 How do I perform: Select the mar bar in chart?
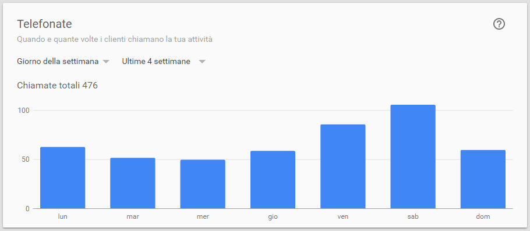133,183
